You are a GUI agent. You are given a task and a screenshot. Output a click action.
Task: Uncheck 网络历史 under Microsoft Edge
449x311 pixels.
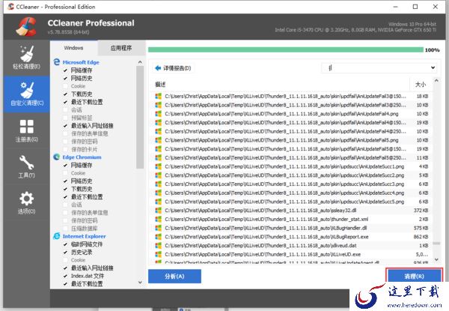tap(65, 78)
